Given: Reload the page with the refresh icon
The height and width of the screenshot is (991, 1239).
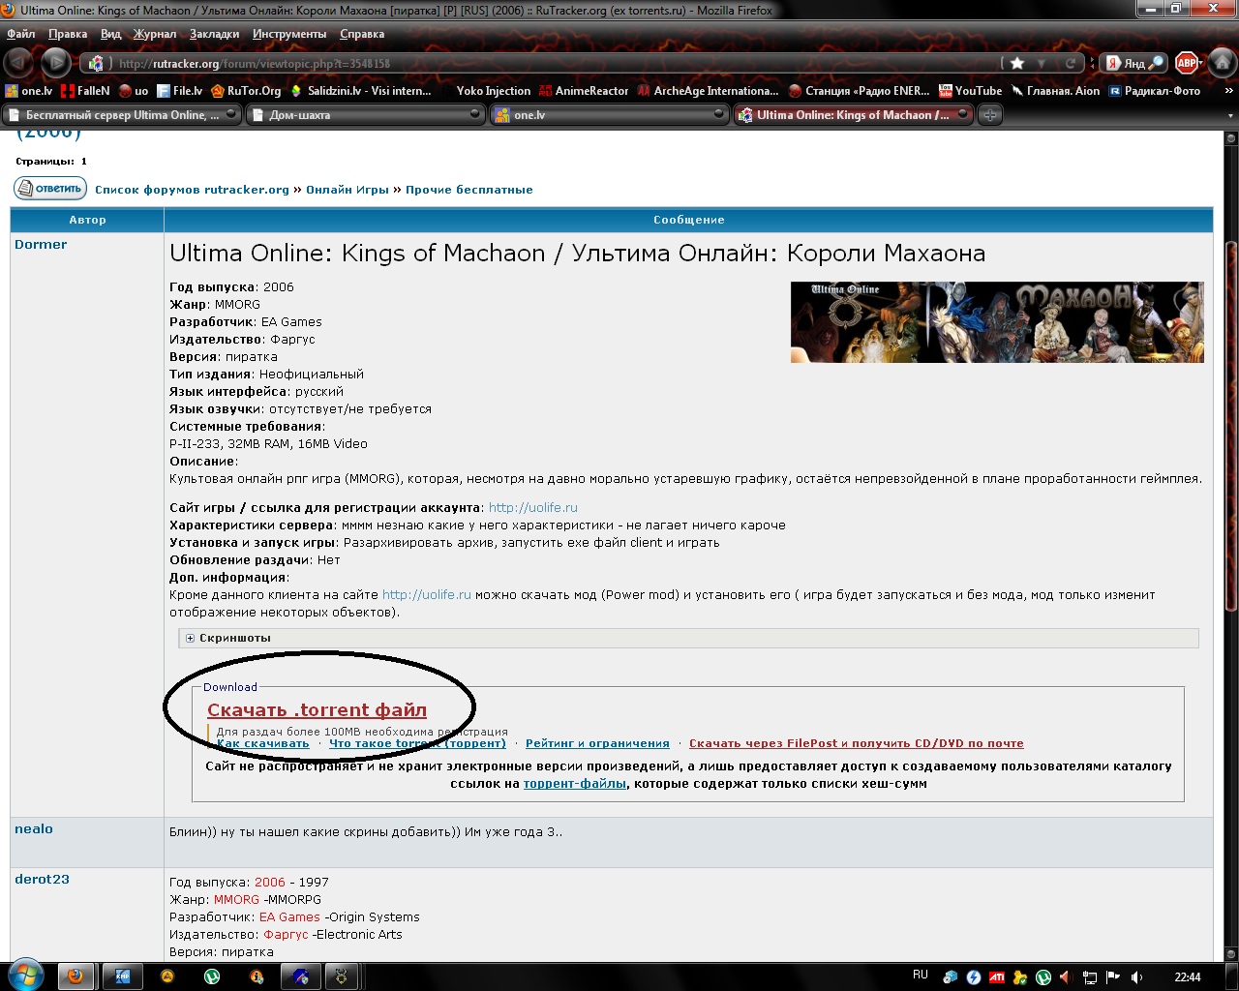Looking at the screenshot, I should pos(1071,63).
